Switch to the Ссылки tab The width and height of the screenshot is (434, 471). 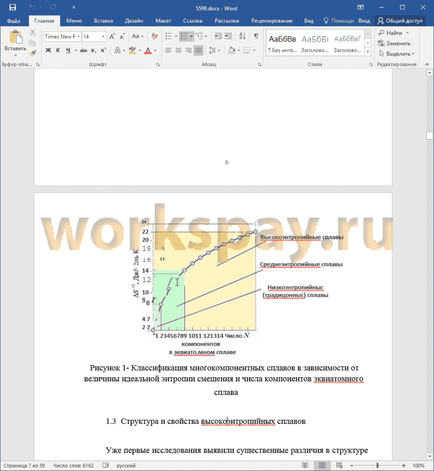pyautogui.click(x=193, y=21)
